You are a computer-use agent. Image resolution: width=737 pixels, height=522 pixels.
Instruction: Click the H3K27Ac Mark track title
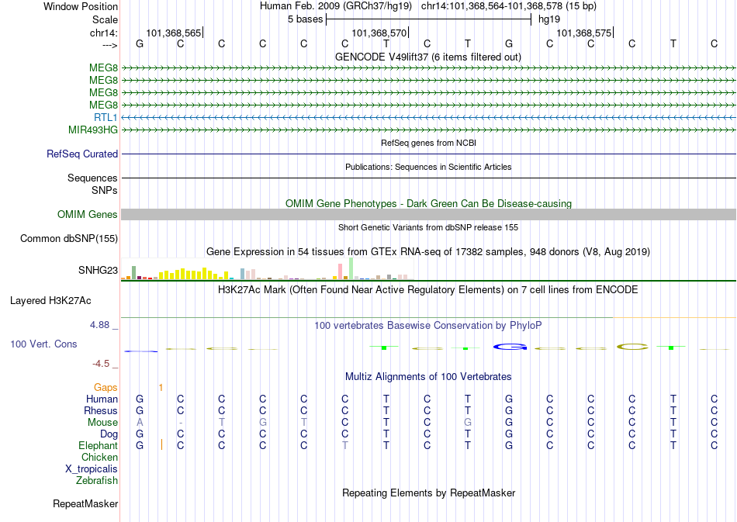[x=428, y=289]
